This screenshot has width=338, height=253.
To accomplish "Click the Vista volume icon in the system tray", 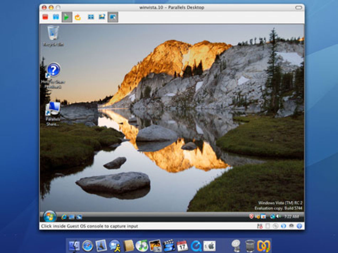I will [278, 216].
